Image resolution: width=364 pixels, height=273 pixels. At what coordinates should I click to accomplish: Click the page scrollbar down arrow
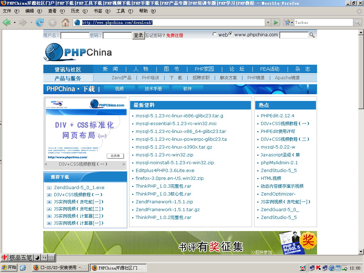(x=361, y=251)
